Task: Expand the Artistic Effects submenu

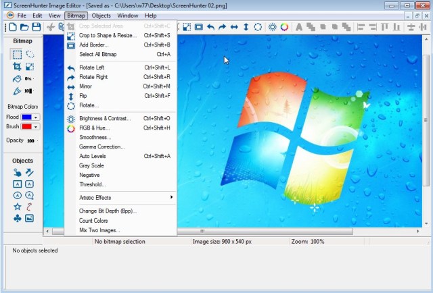Action: click(125, 197)
